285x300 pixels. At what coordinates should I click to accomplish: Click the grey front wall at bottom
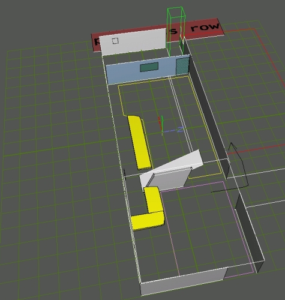point(183,281)
